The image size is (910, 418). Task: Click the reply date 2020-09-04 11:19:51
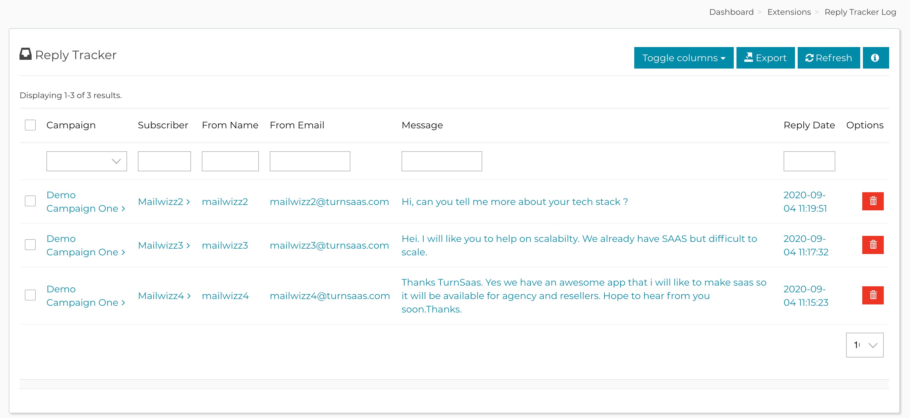[805, 202]
